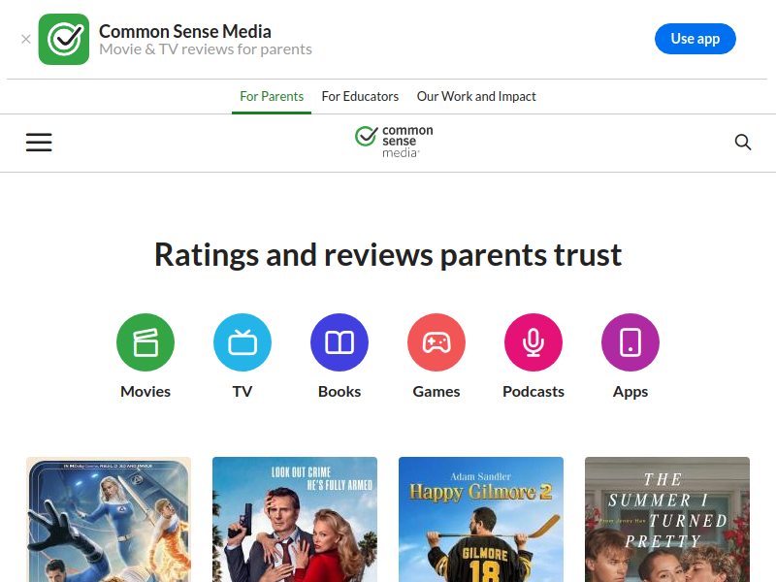Select the blue TV category icon
The width and height of the screenshot is (776, 582).
pyautogui.click(x=242, y=342)
